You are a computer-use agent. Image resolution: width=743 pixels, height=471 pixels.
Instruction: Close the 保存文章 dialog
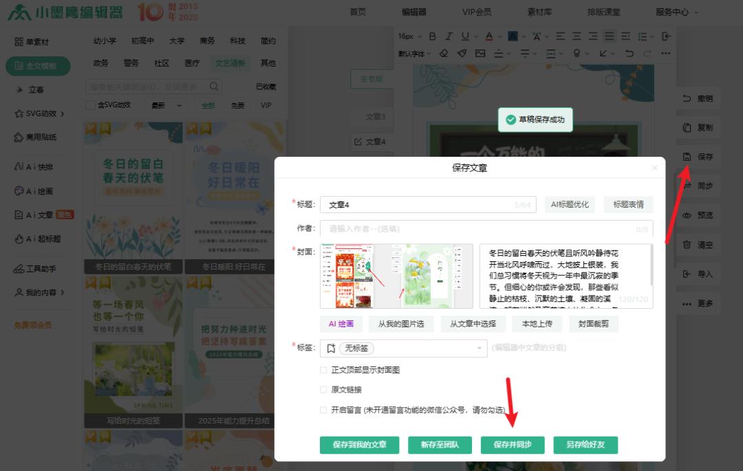coord(654,168)
